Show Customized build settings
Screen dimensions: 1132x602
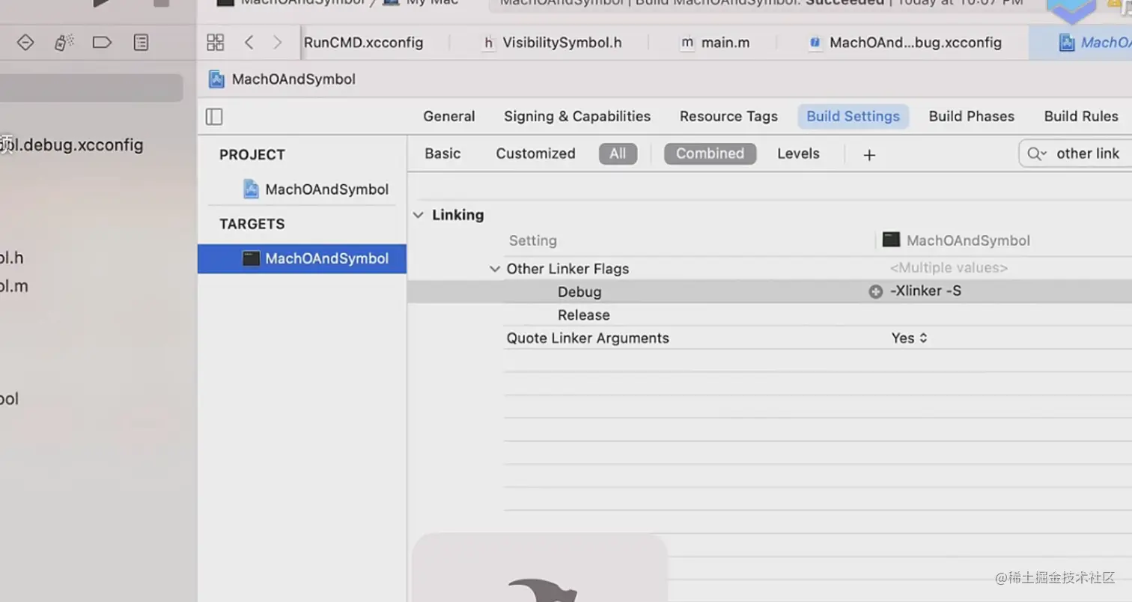pos(535,153)
